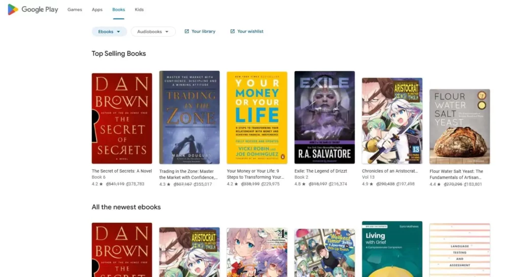Click 'Chronicles of an Aristocrat…' title text
Screen dimensions: 520x277
(x=390, y=171)
